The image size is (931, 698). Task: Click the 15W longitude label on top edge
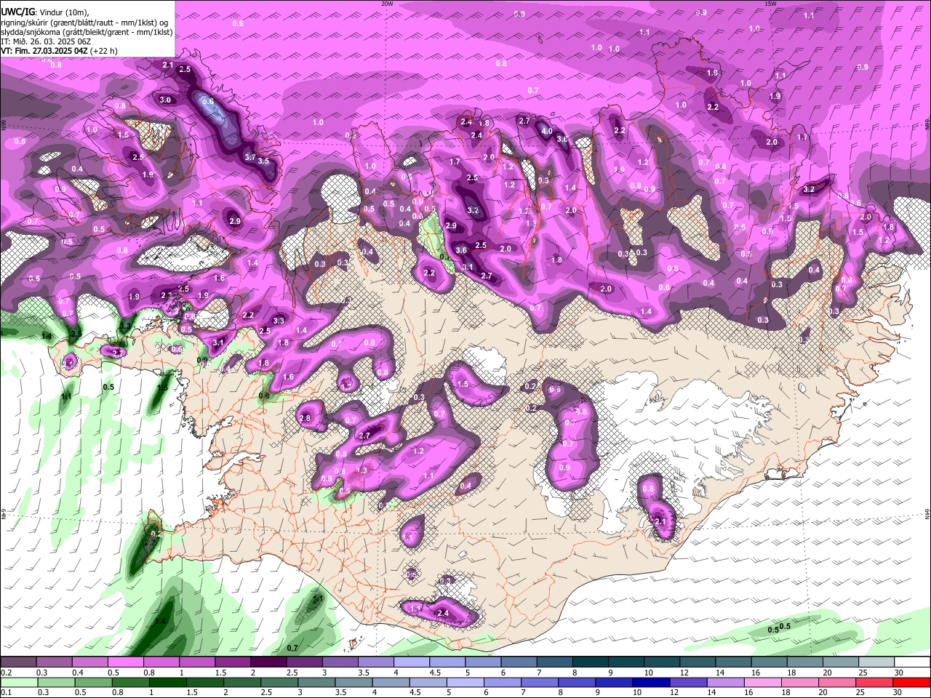[x=770, y=4]
